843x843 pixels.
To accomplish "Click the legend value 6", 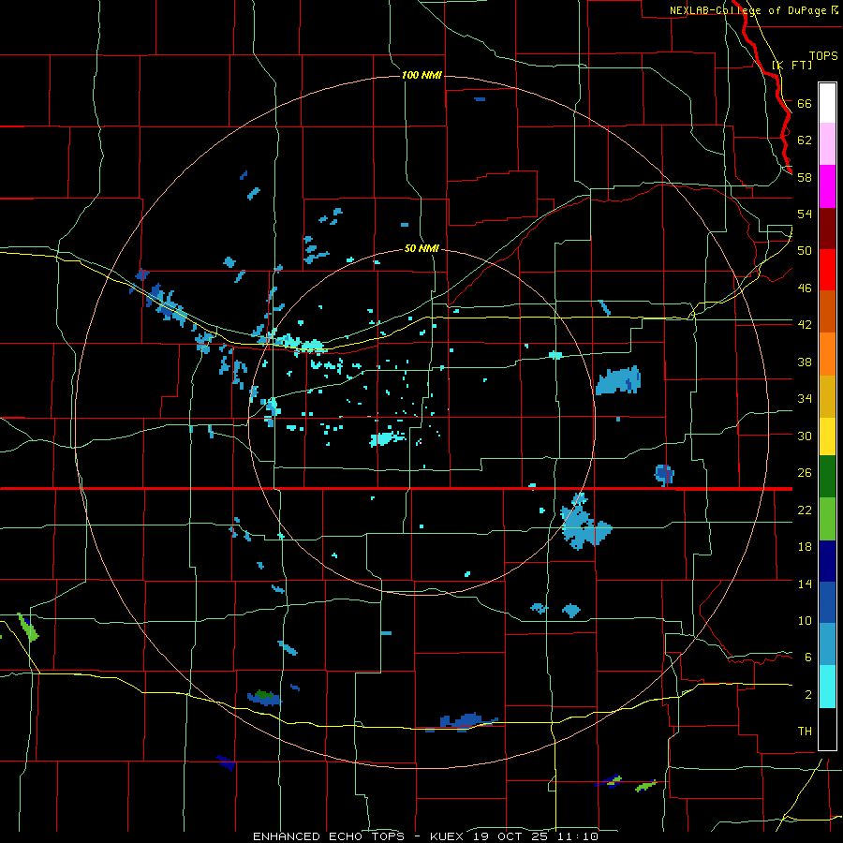I will [x=807, y=657].
